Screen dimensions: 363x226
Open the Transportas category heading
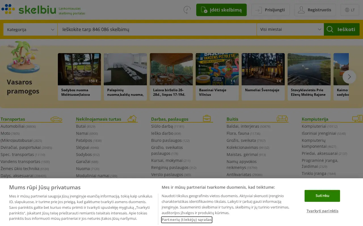point(13,119)
